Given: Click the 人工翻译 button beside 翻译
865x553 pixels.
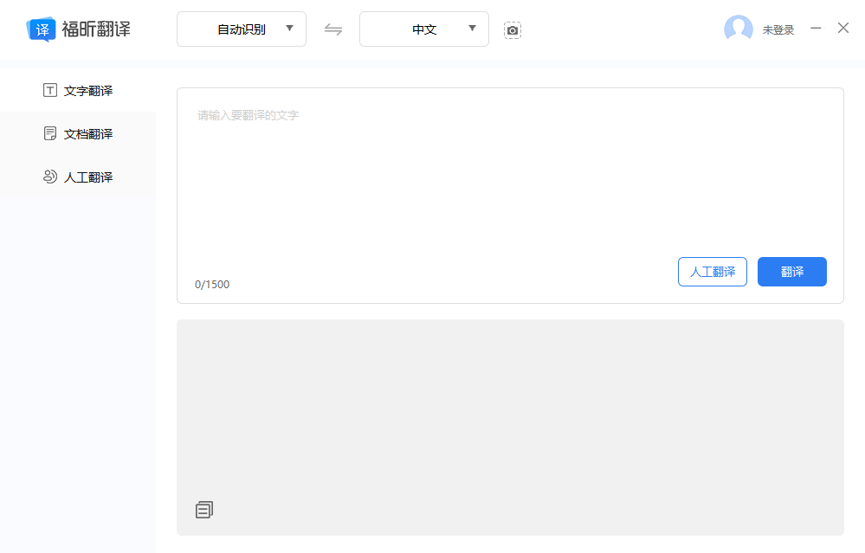Looking at the screenshot, I should (712, 271).
